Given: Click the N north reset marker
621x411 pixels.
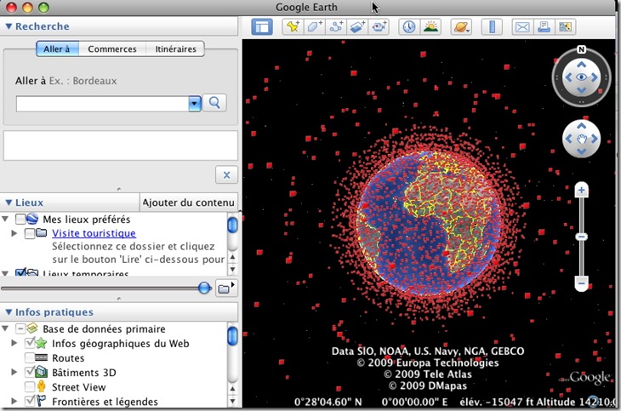Looking at the screenshot, I should click(x=581, y=49).
